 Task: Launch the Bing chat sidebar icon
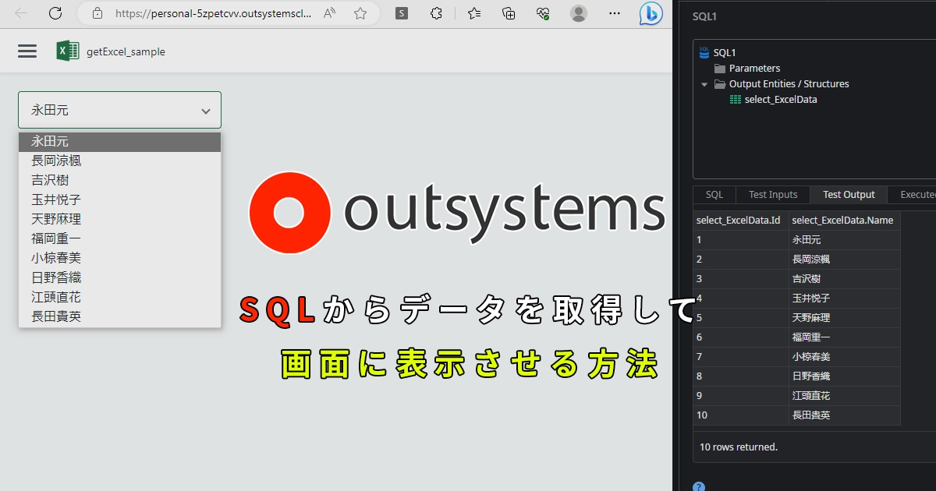pyautogui.click(x=651, y=13)
